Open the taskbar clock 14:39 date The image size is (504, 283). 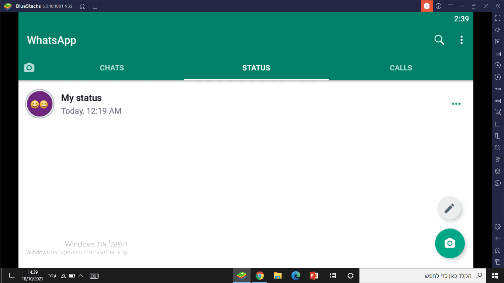pos(32,276)
